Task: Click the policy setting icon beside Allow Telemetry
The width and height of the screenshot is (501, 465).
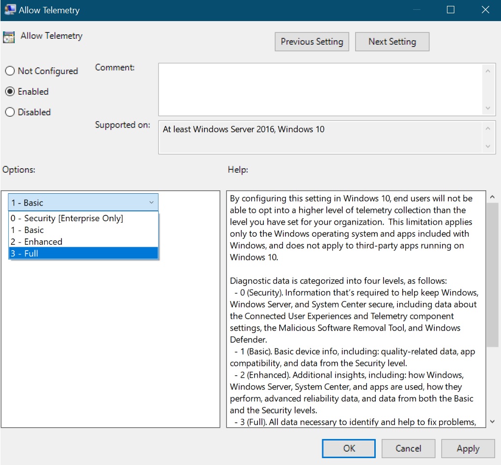Action: point(9,37)
